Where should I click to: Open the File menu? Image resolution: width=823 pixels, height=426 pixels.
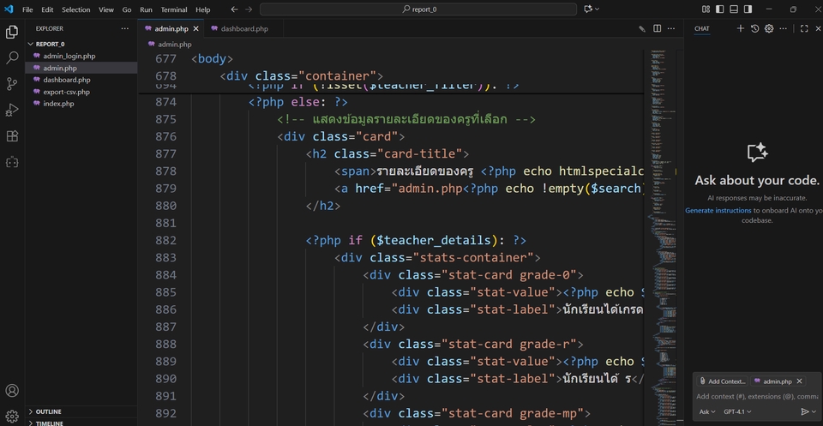coord(27,9)
